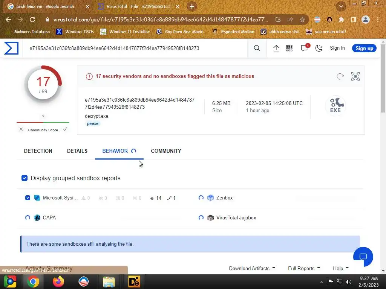Open the browser extensions puzzle icon
386x289 pixels.
click(342, 20)
